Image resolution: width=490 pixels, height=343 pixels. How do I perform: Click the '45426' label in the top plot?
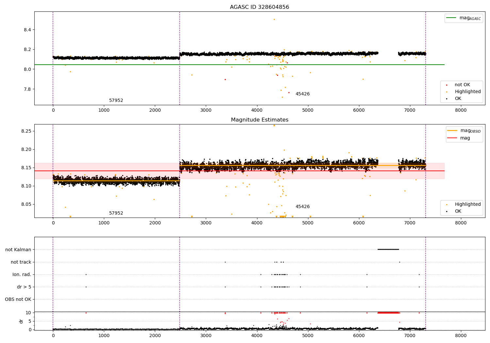(x=302, y=94)
